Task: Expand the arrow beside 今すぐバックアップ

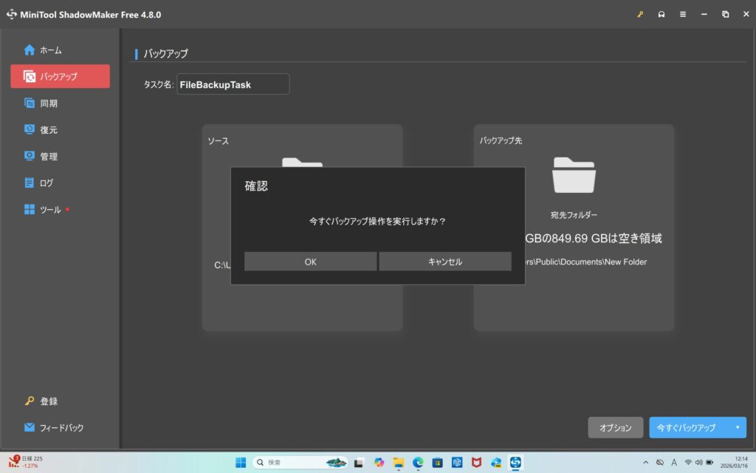Action: (x=737, y=428)
